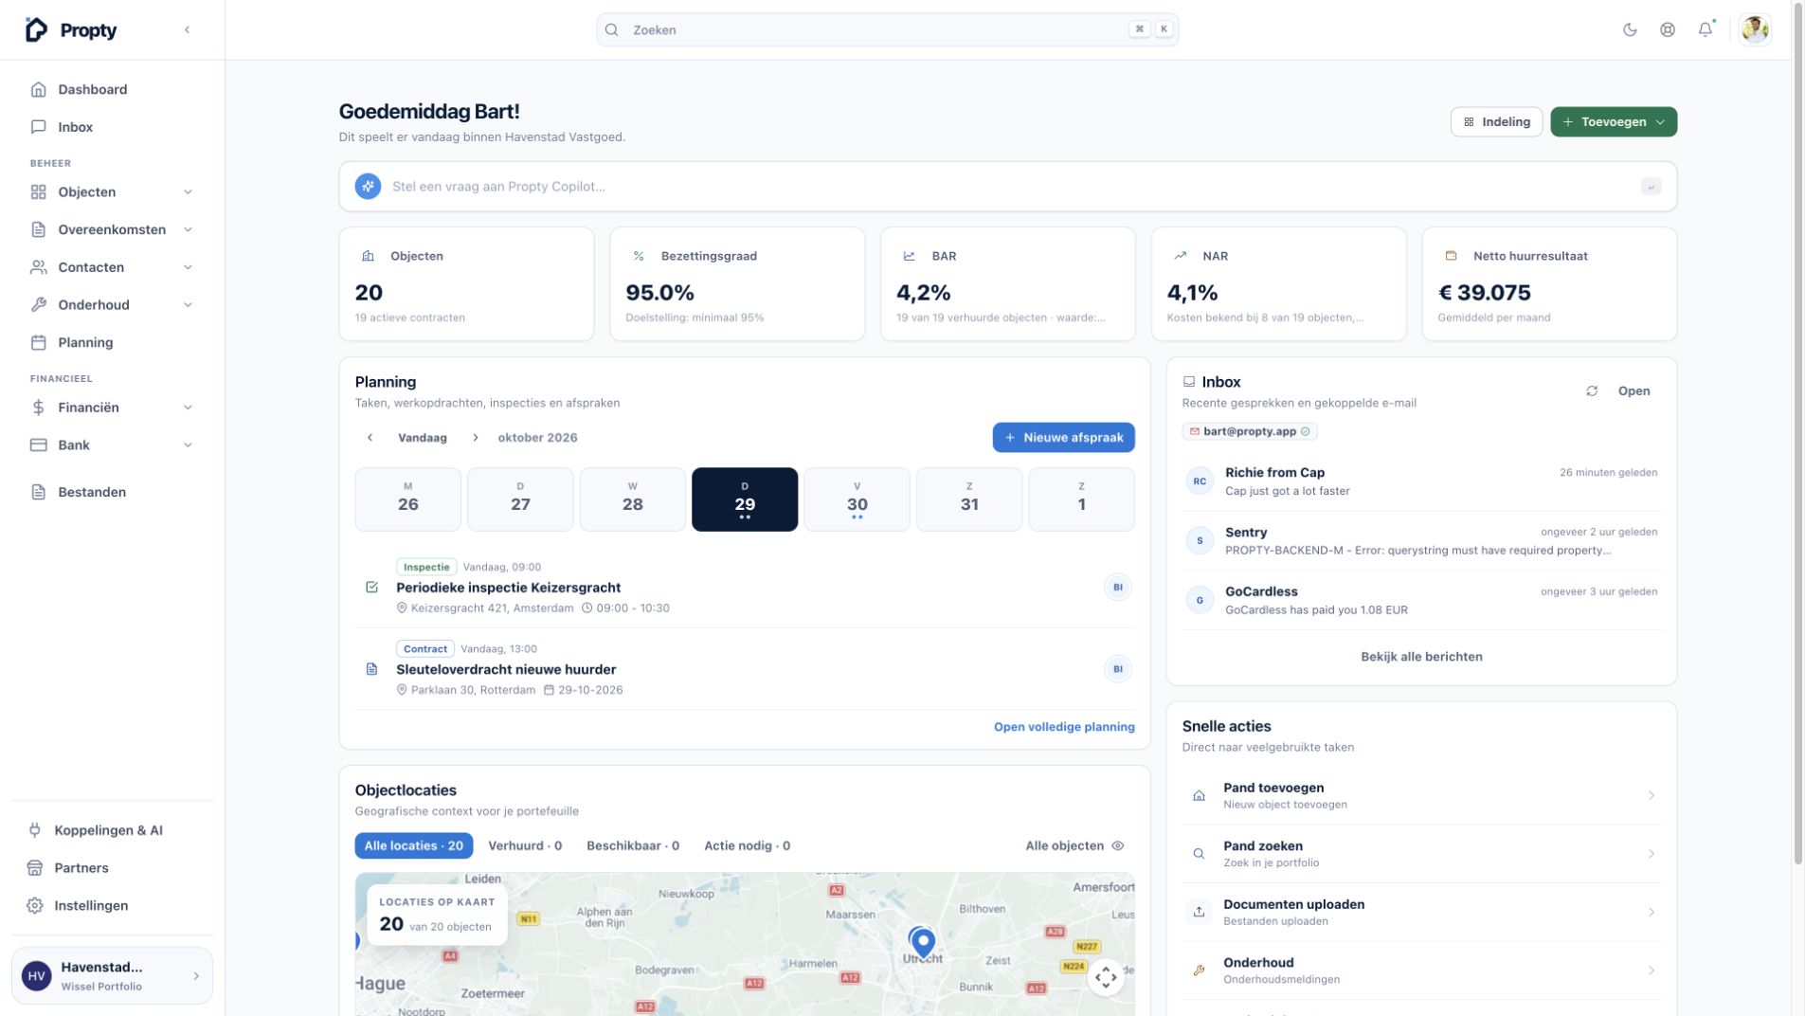Open the Dashboard sidebar item

pos(112,89)
